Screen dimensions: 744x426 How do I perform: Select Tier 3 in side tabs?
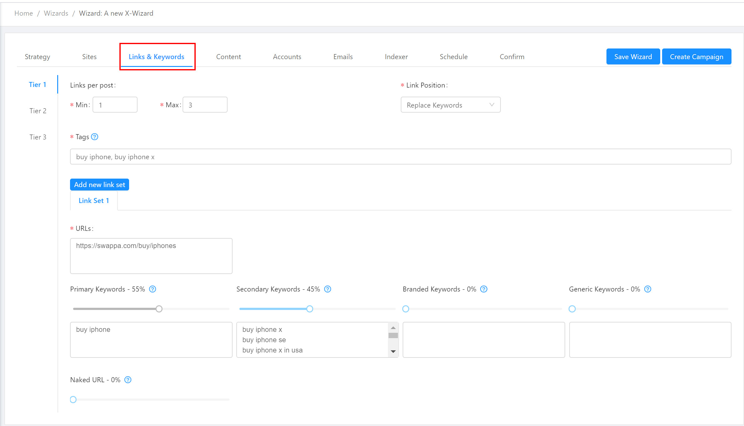pos(38,137)
